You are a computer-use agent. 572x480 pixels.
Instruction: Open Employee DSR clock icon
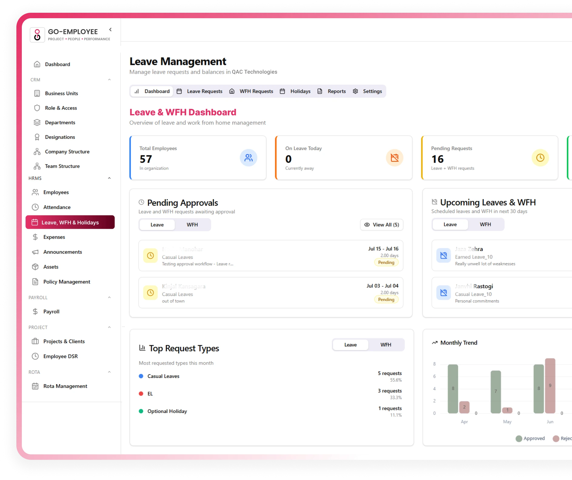35,356
